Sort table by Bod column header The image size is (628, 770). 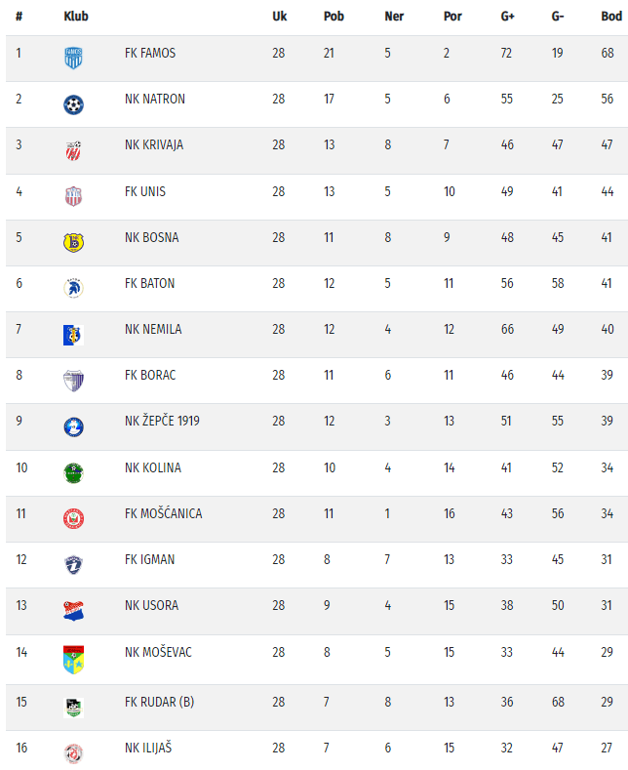tap(610, 17)
